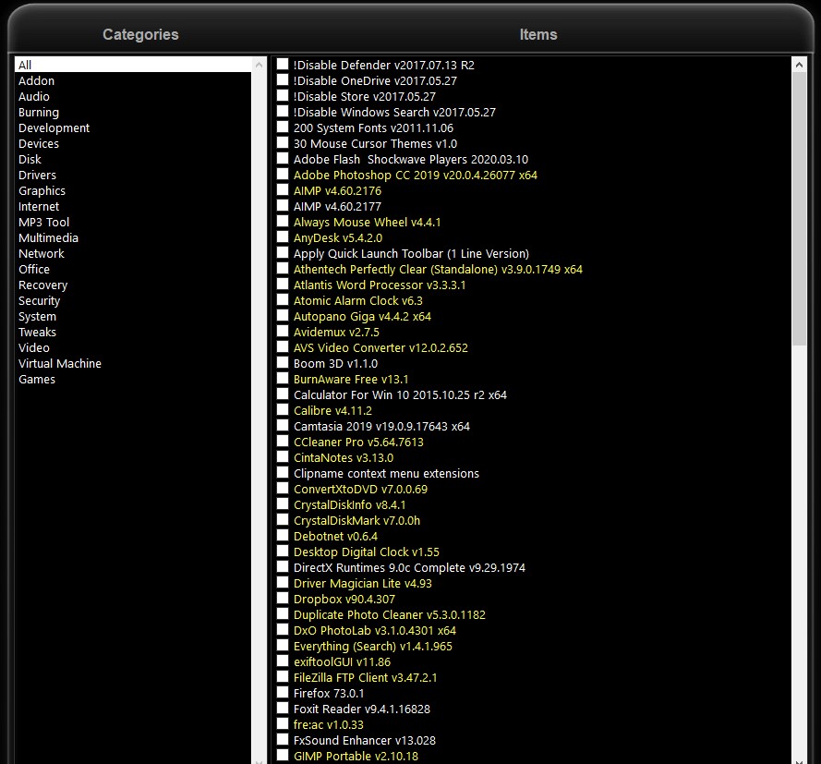
Task: Tick the AnyDesk v5.4.2.0 checkbox
Action: click(x=283, y=236)
